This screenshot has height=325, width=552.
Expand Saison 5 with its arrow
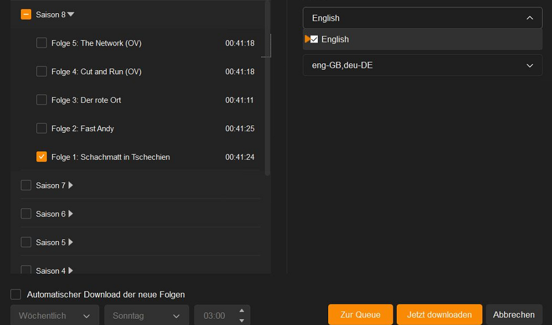click(x=71, y=242)
